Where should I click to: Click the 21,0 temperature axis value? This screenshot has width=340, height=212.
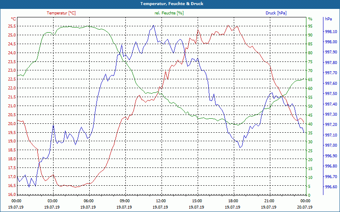point(12,106)
